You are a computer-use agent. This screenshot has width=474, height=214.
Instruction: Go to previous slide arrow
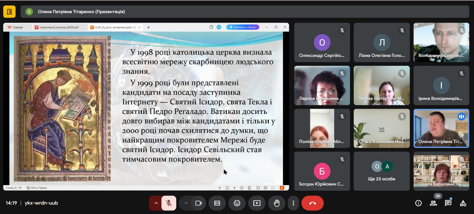pyautogui.click(x=220, y=188)
